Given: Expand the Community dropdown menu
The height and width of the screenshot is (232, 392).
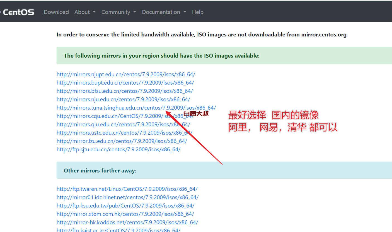Looking at the screenshot, I should pyautogui.click(x=119, y=12).
